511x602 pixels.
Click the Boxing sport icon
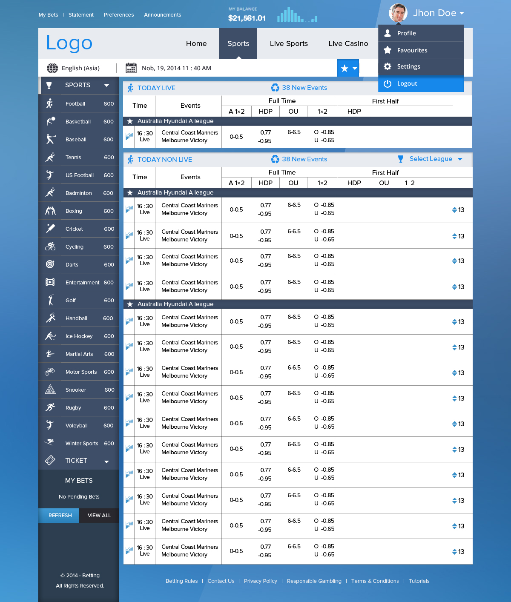click(x=50, y=211)
